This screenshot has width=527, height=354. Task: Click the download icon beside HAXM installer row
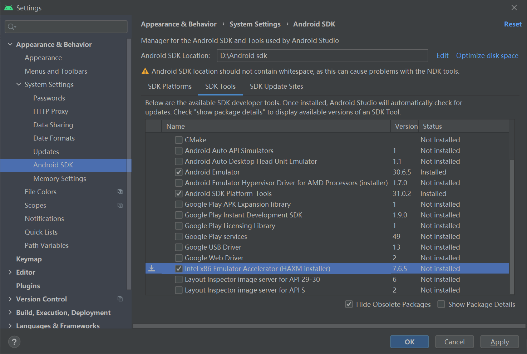coord(152,269)
